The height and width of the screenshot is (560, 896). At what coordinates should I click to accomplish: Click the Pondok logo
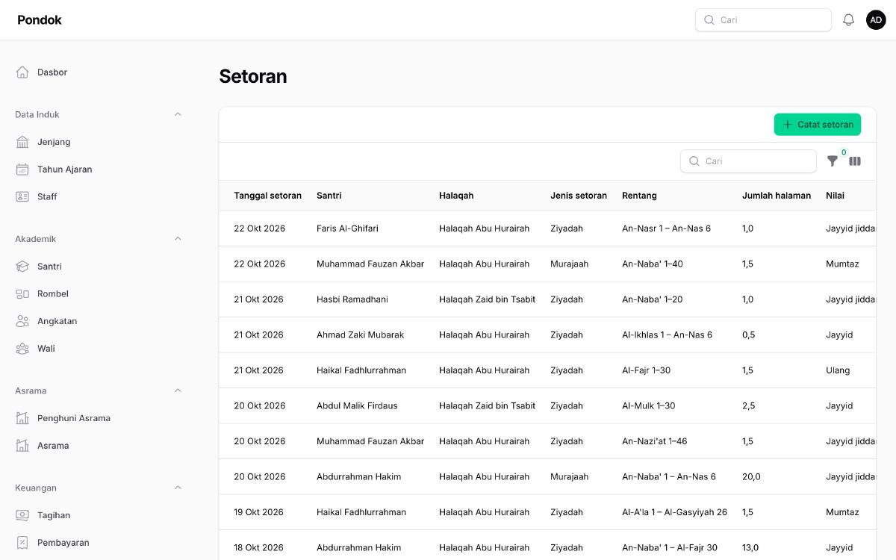[40, 20]
